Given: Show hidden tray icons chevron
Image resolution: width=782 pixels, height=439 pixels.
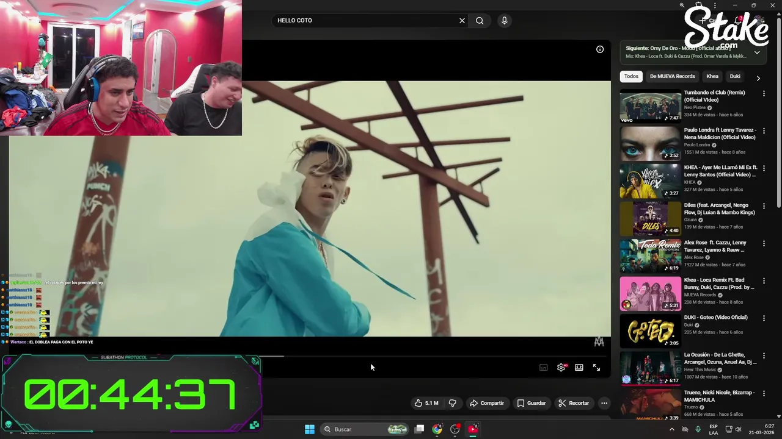Looking at the screenshot, I should (672, 429).
